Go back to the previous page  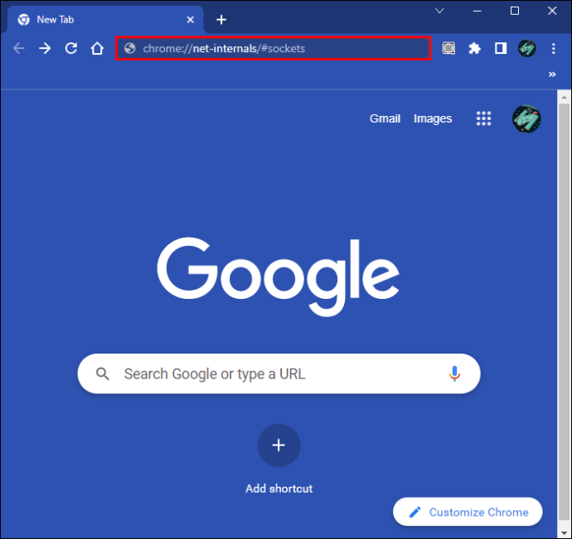pyautogui.click(x=18, y=48)
